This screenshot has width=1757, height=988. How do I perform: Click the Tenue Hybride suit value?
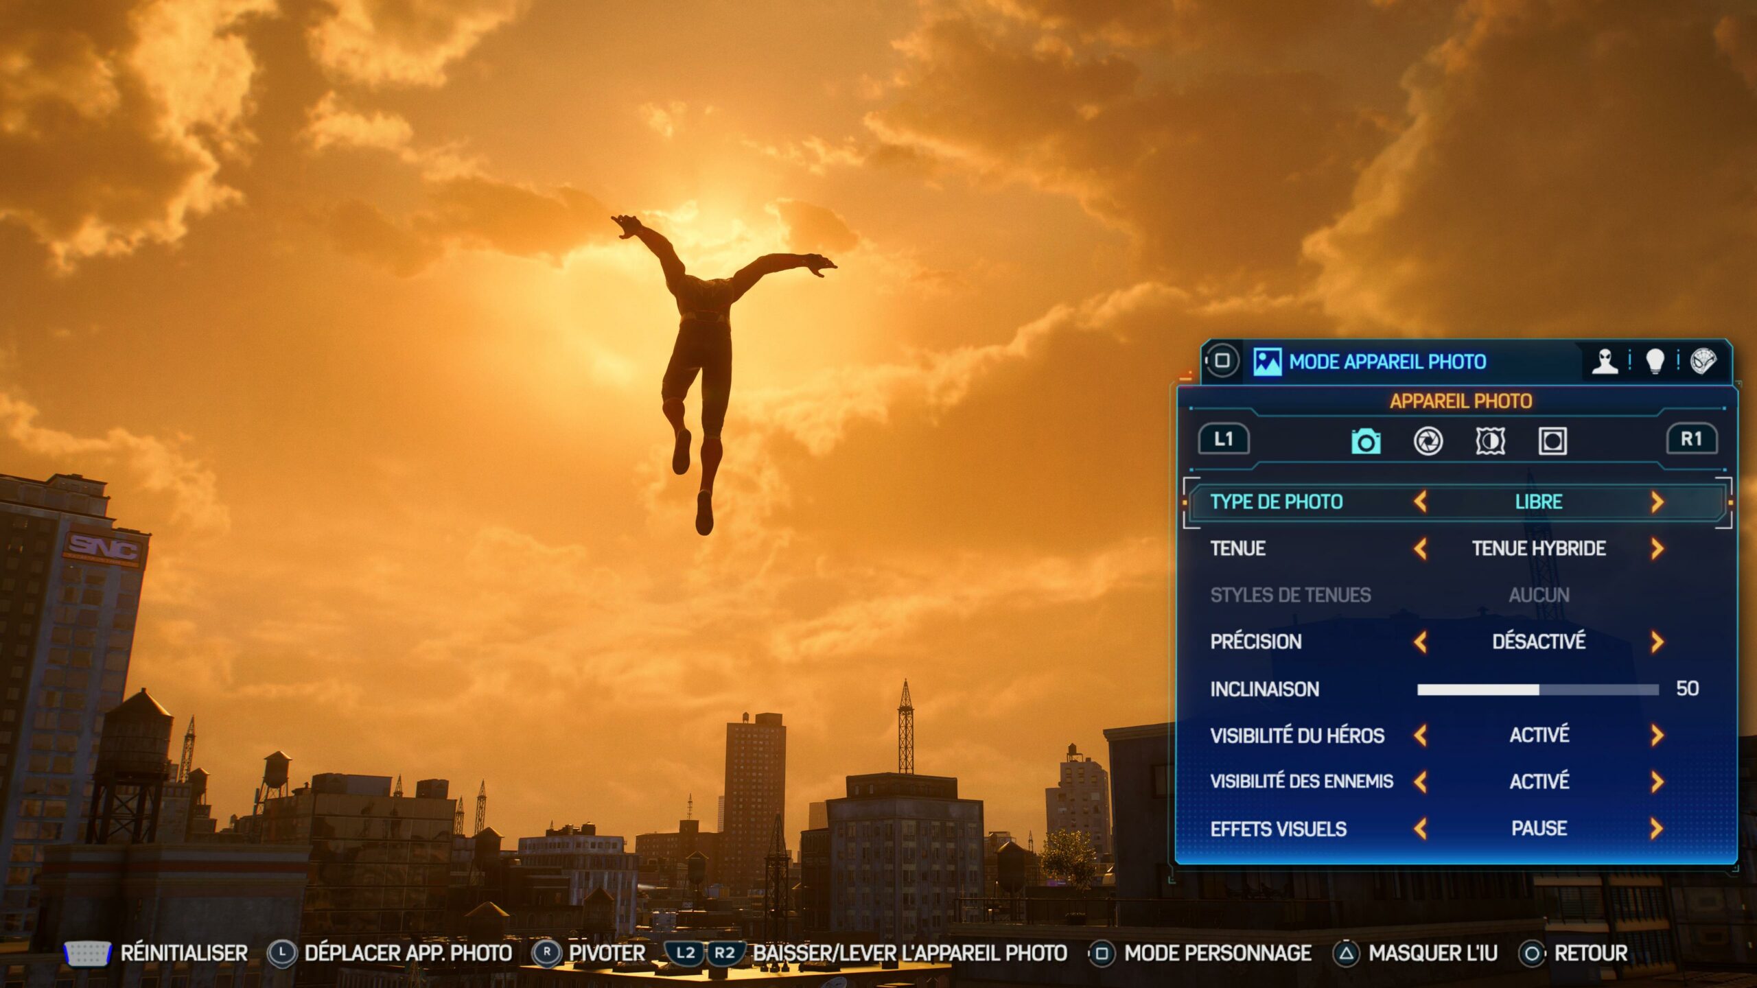1539,548
